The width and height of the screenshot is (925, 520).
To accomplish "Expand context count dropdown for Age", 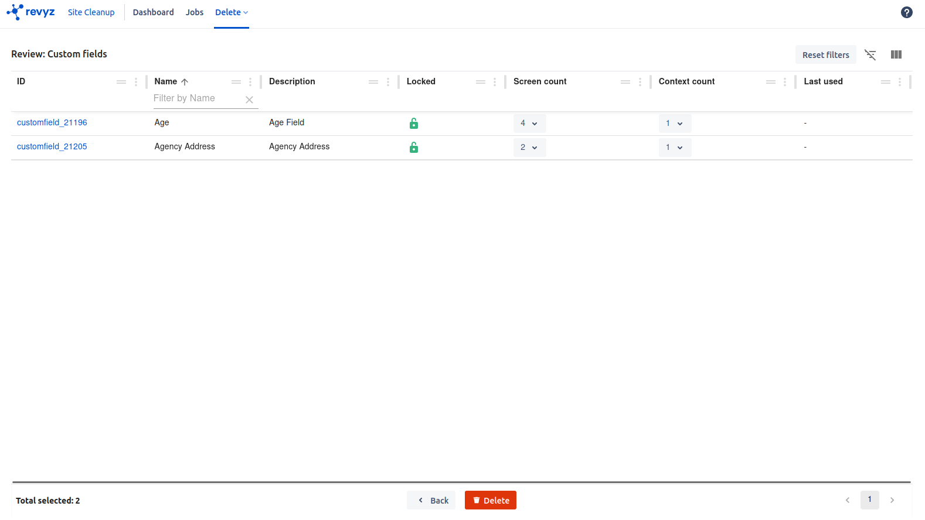I will (675, 124).
